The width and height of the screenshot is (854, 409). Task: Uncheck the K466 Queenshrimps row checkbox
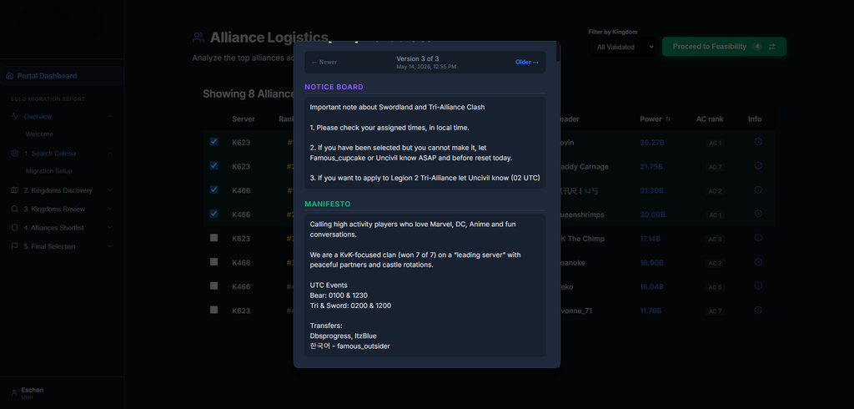tap(214, 214)
